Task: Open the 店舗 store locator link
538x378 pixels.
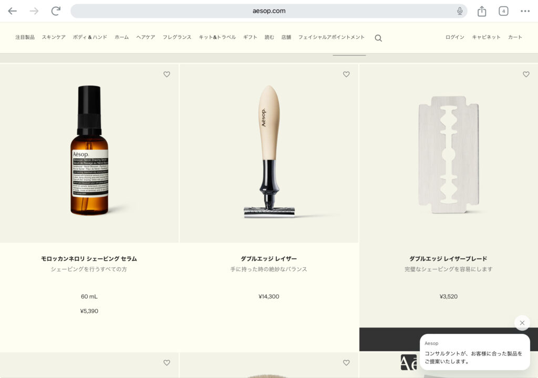Action: pos(286,37)
